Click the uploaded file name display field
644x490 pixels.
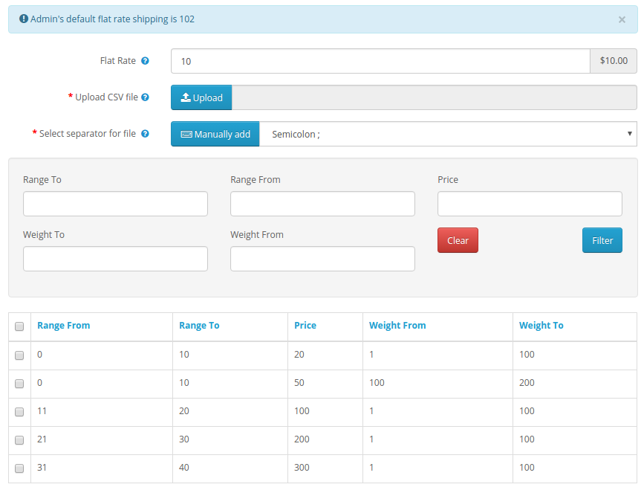tap(434, 97)
